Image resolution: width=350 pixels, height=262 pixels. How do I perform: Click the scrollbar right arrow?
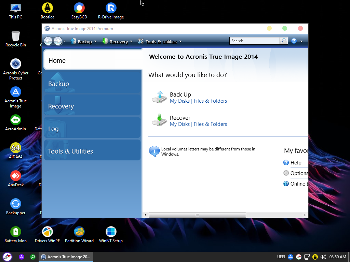pos(305,215)
